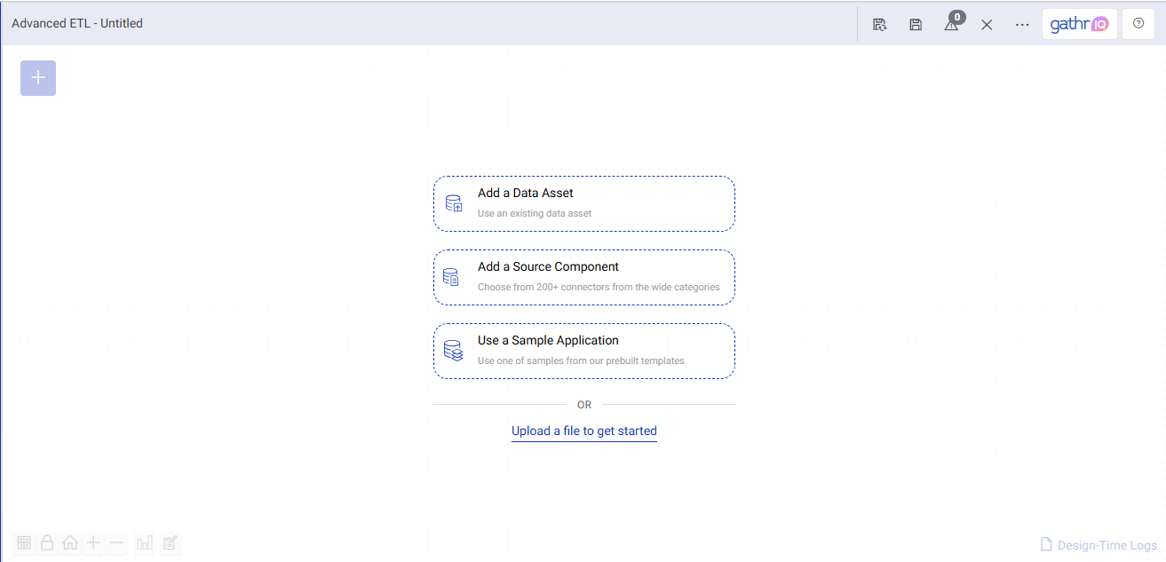The height and width of the screenshot is (562, 1166).
Task: Toggle the canvas lock icon
Action: [47, 542]
